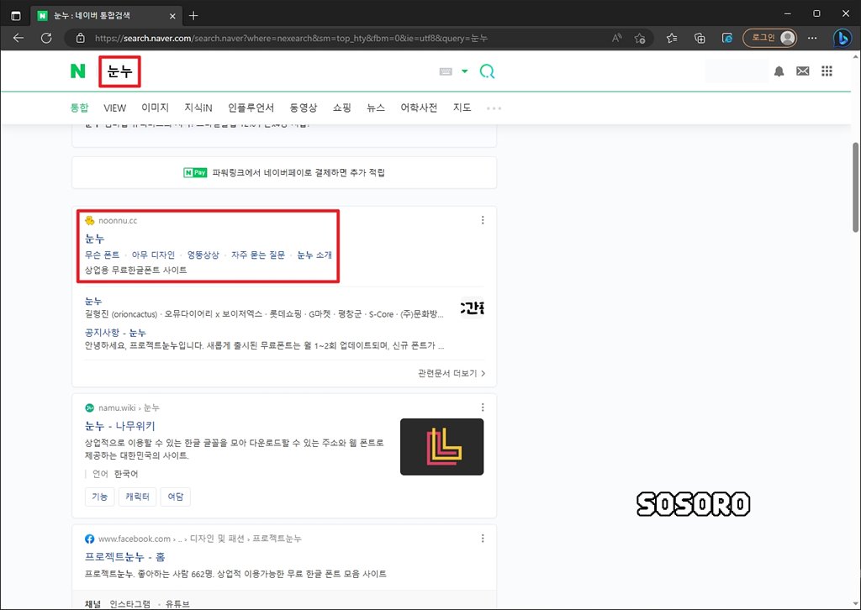Expand more search tabs ellipsis
Screen dimensions: 861x610
(494, 108)
